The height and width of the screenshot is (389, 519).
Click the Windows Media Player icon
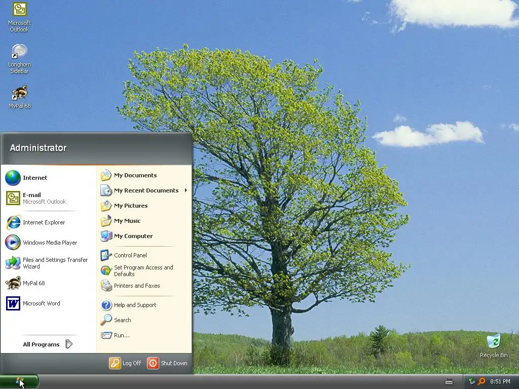pyautogui.click(x=13, y=243)
